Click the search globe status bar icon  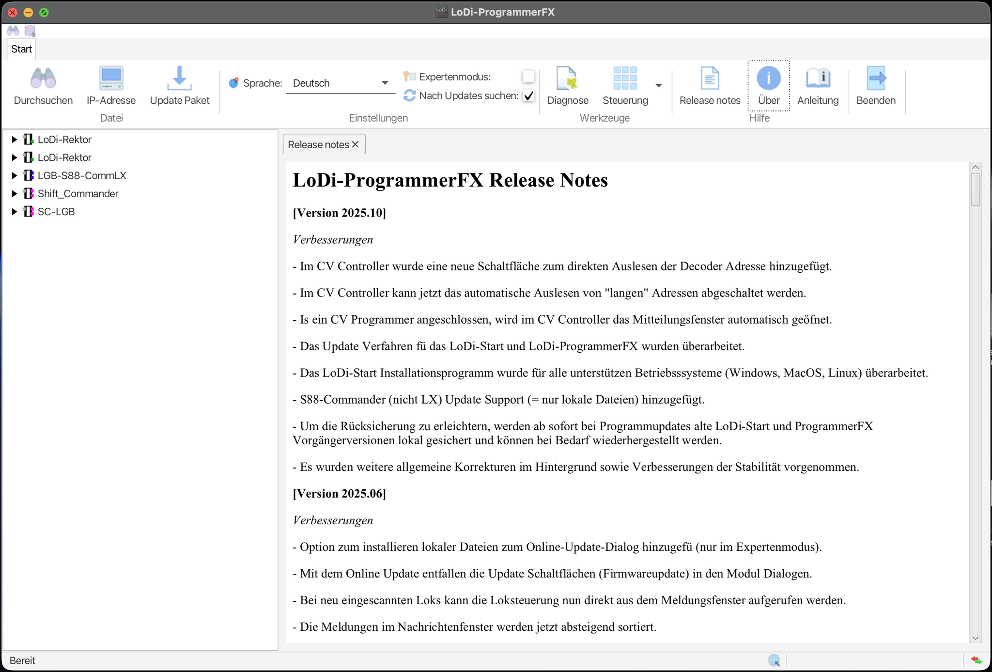tap(774, 660)
